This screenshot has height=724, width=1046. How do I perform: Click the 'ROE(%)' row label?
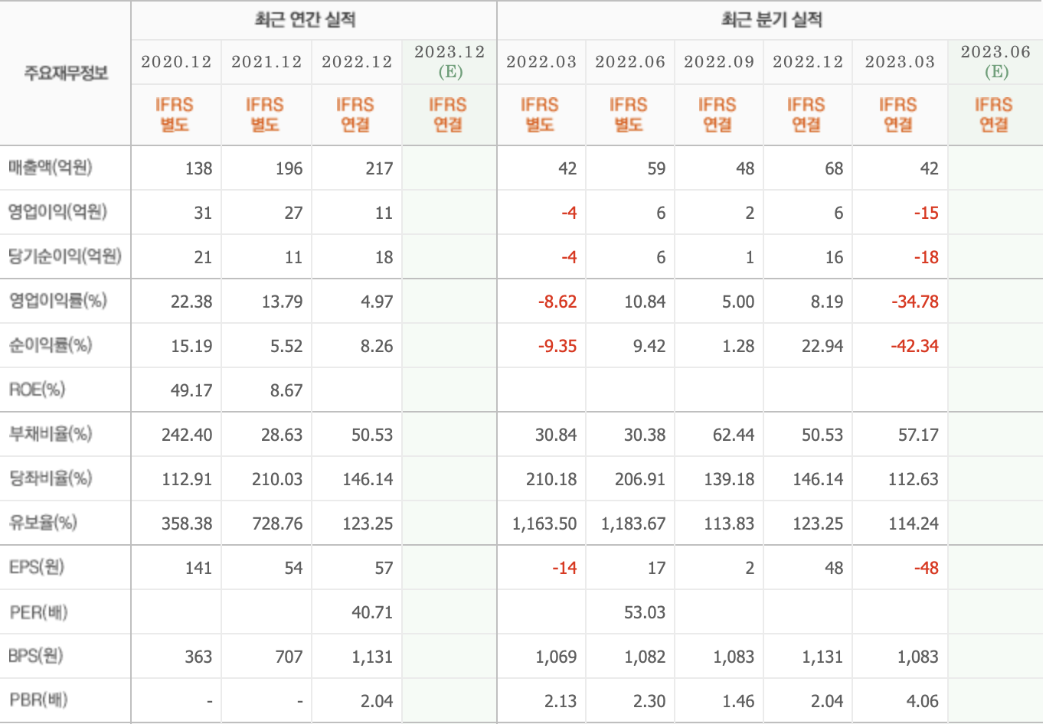click(x=37, y=390)
